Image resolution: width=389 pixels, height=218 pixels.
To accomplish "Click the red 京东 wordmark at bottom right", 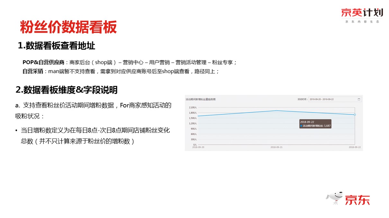I will pos(357,200).
